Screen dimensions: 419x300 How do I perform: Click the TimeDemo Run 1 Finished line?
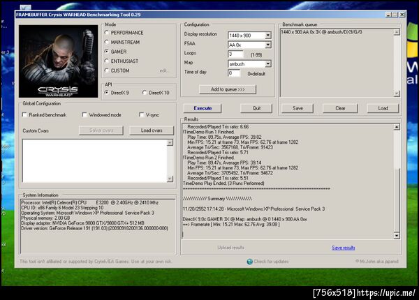[209, 132]
